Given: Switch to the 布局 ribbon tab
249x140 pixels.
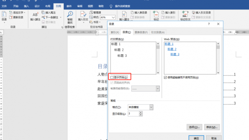Looking at the screenshot, I should (x=48, y=6).
